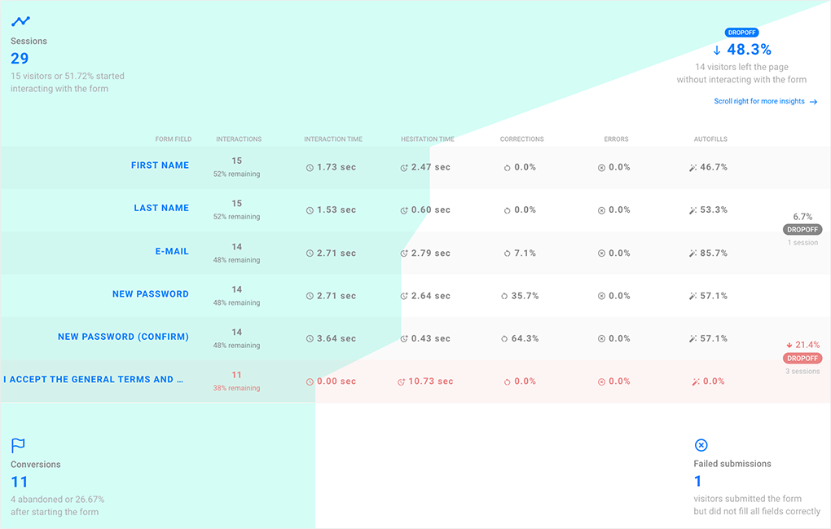
Task: Click the errors icon in First Name row
Action: tap(601, 167)
